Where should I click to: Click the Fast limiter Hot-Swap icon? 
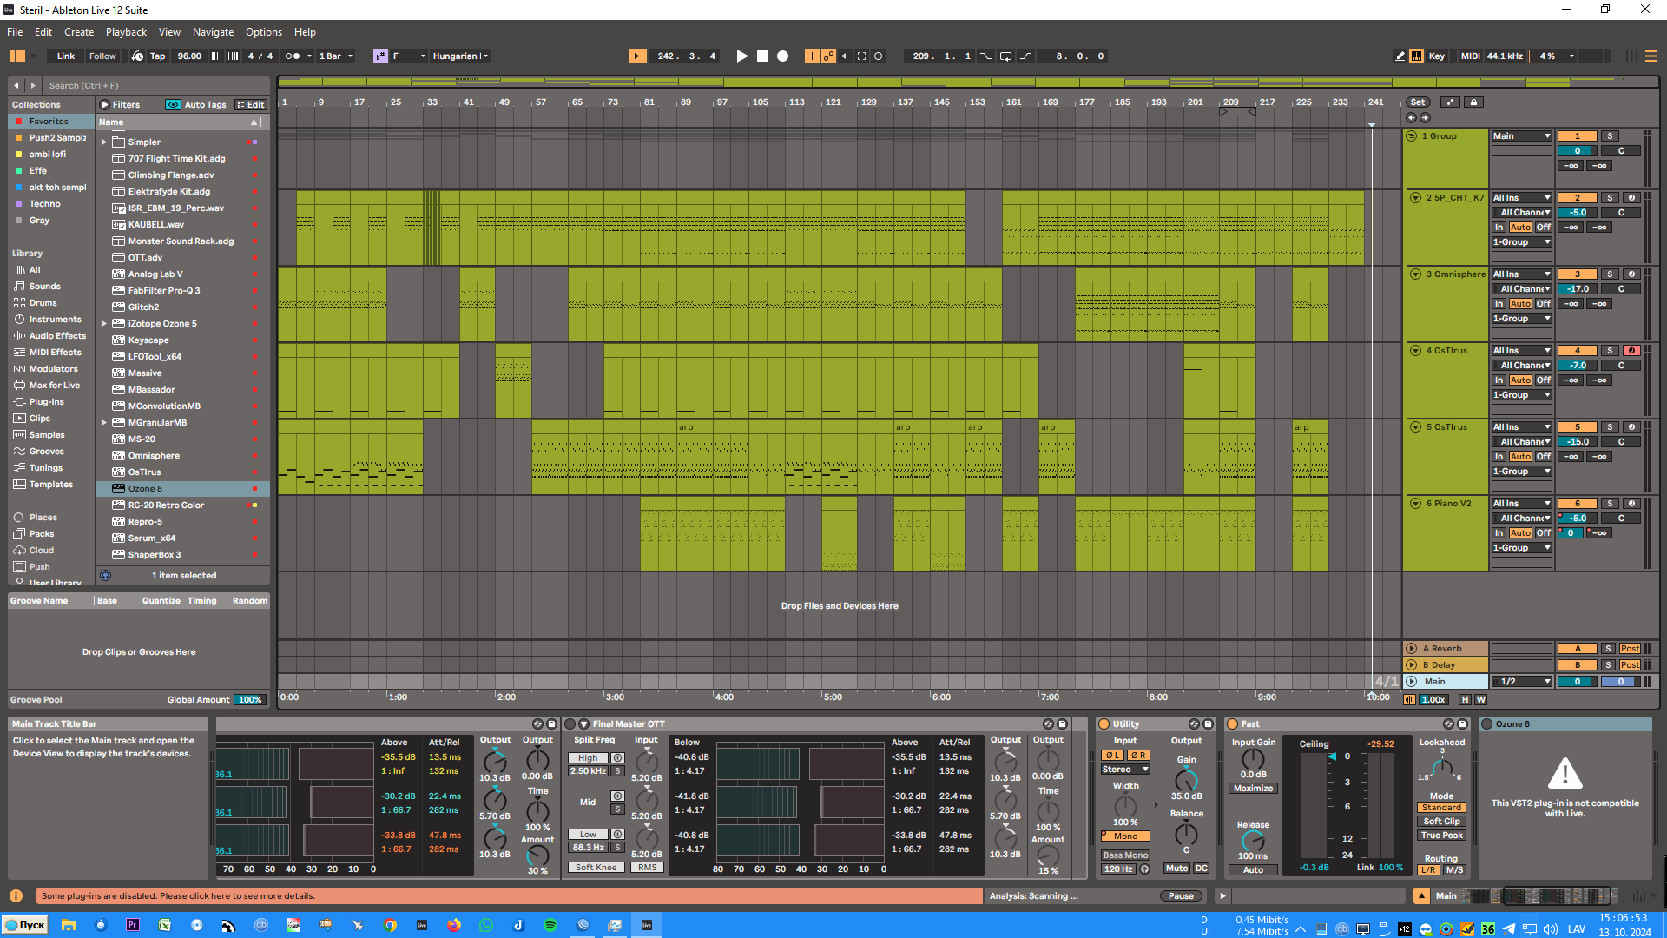(x=1448, y=723)
